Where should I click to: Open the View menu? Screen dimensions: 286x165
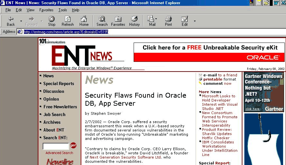tap(30, 10)
